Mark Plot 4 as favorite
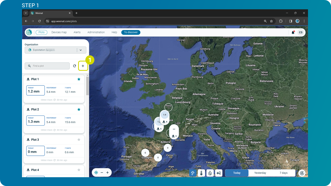 79,170
